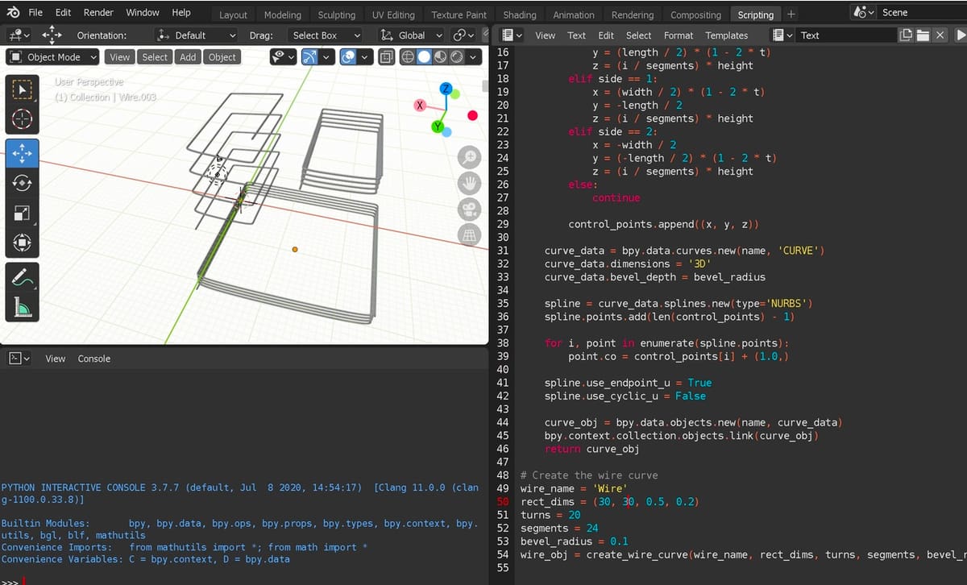Expand the viewport shading options arrow
The width and height of the screenshot is (967, 585).
[474, 57]
